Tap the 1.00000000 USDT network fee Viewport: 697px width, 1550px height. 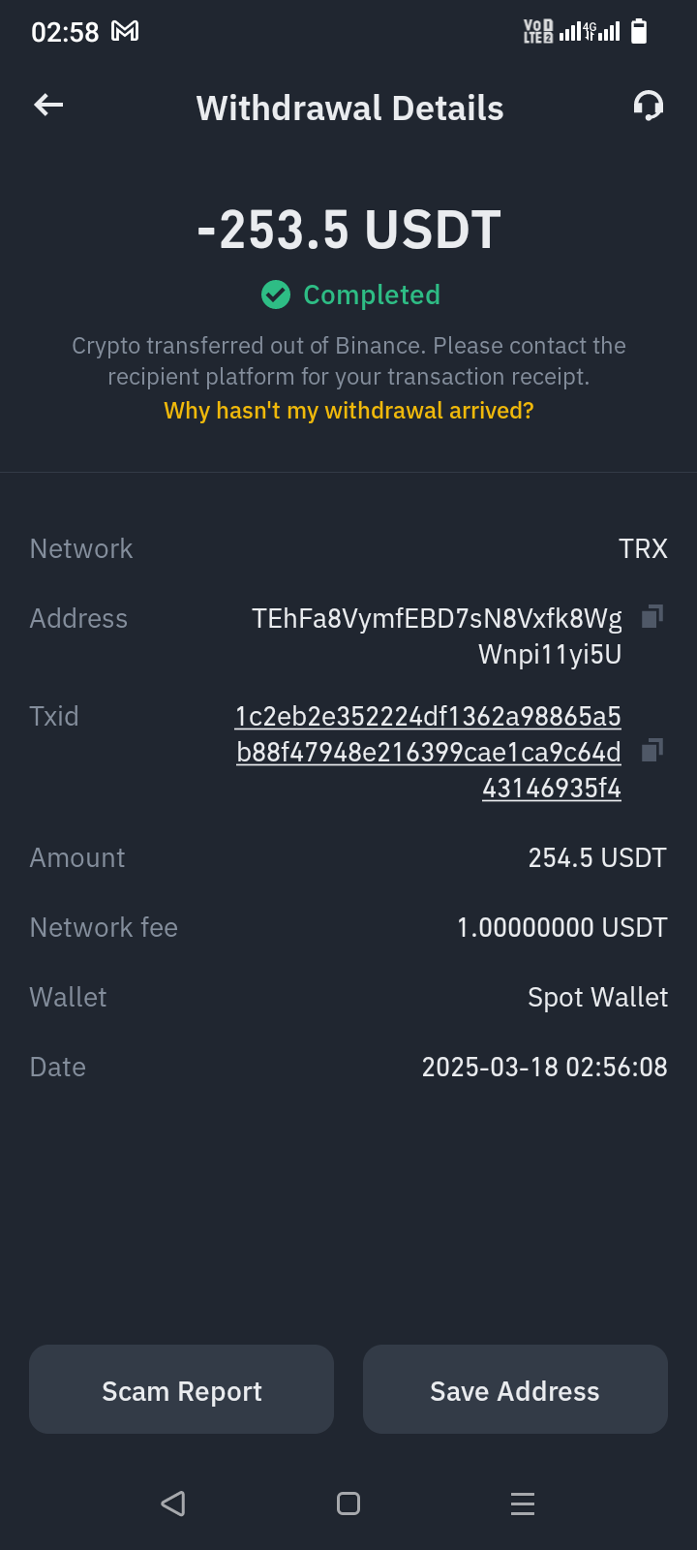[561, 927]
